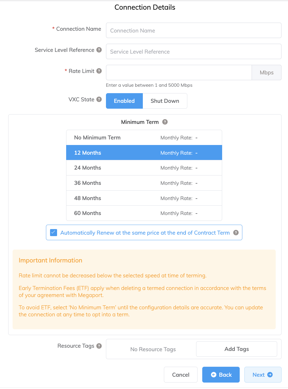Click the Connection Name input field
The width and height of the screenshot is (288, 389).
point(193,30)
